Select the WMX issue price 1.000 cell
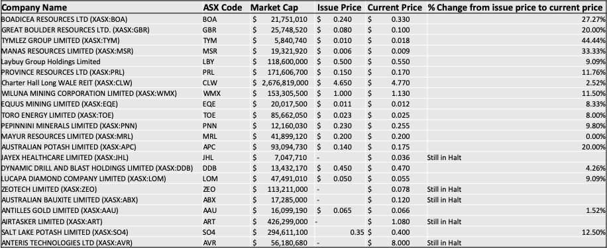This screenshot has width=607, height=248. tap(340, 93)
